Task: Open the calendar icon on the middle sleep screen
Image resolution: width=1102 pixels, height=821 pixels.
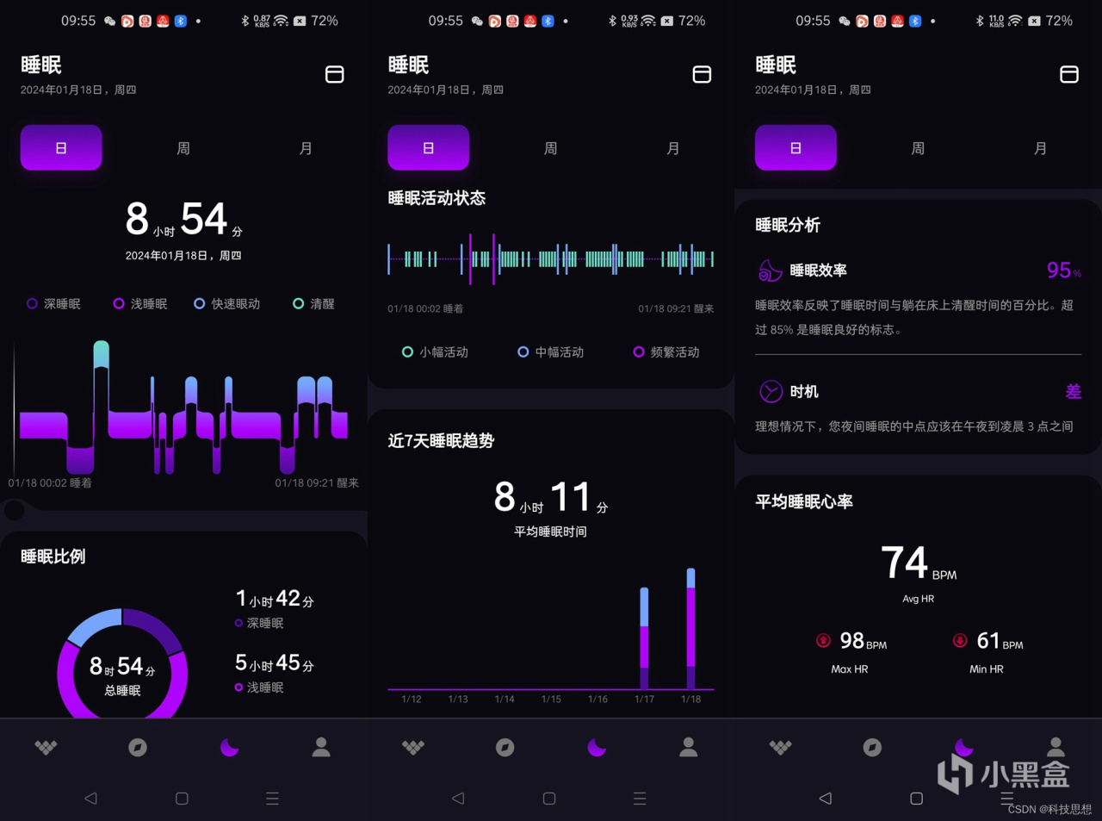Action: [x=702, y=75]
